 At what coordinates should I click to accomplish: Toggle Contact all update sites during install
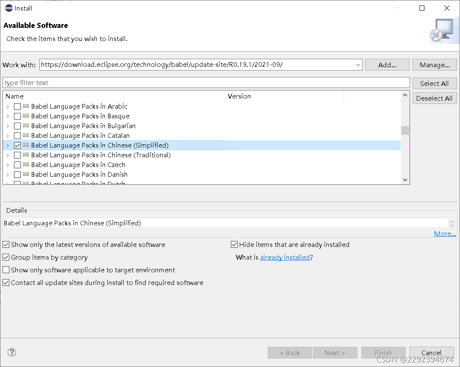(x=6, y=282)
